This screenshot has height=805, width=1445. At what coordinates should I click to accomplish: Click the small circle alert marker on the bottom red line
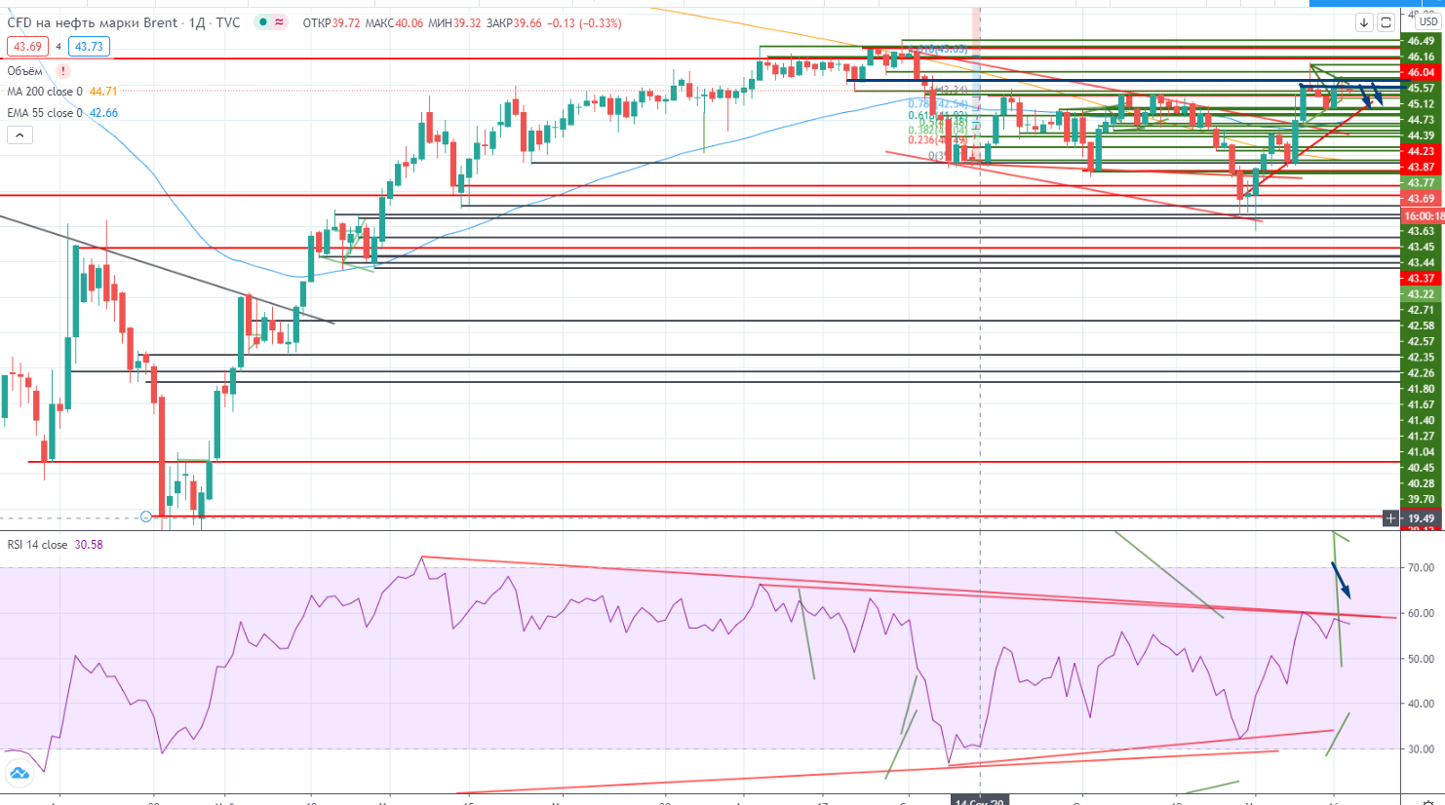(x=146, y=517)
